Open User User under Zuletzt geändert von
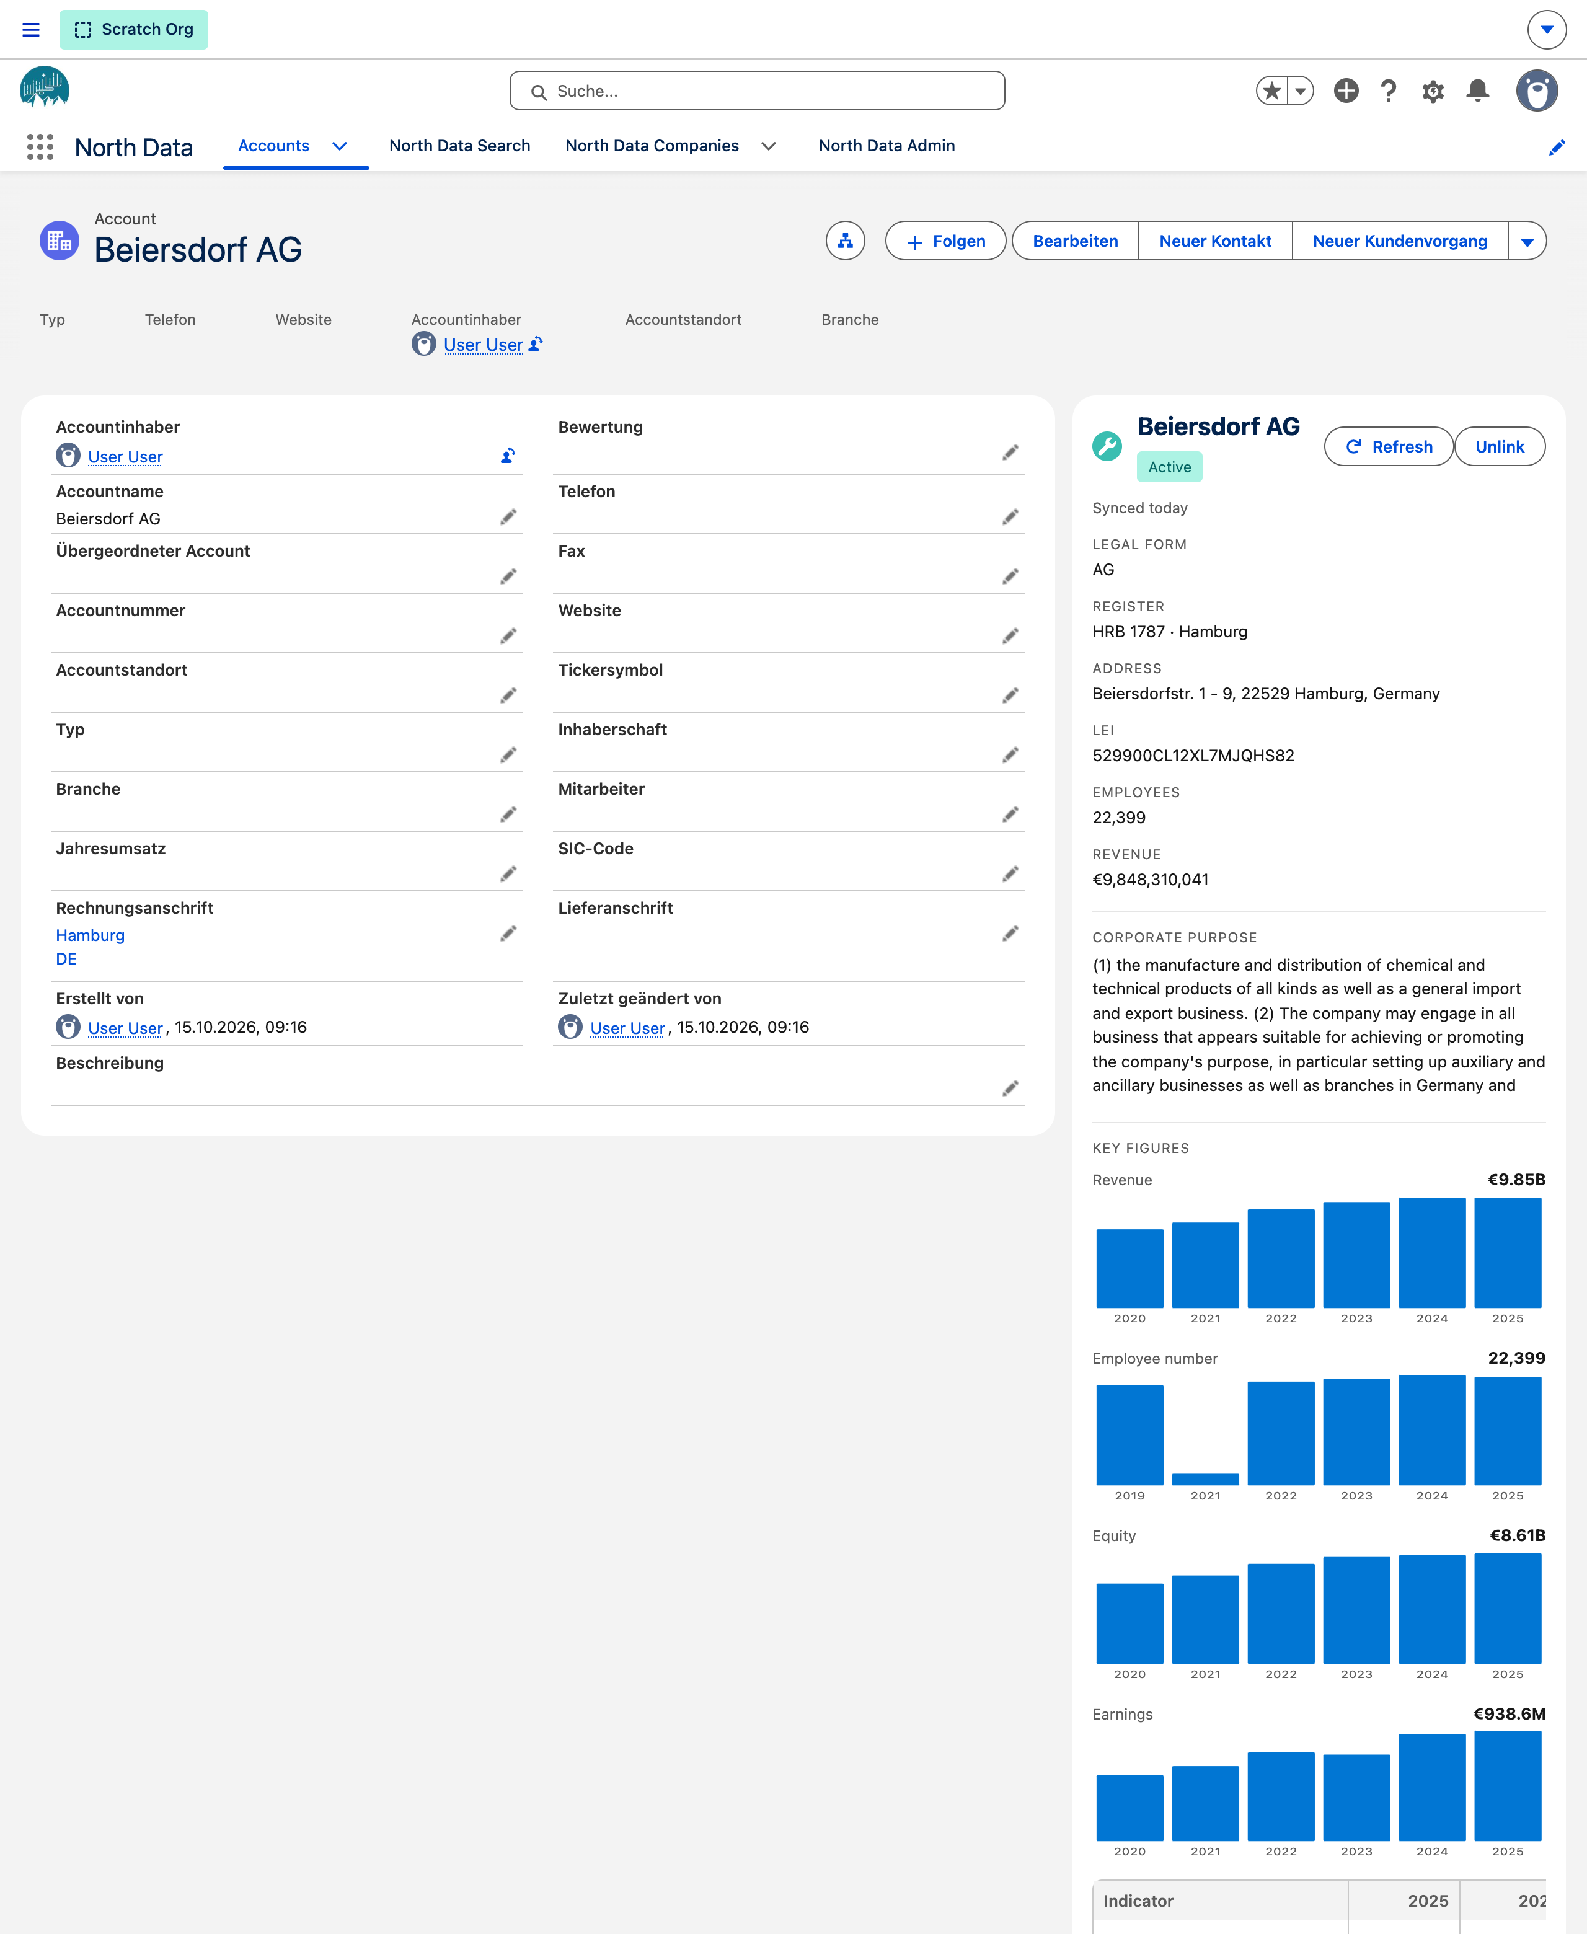 [x=627, y=1028]
